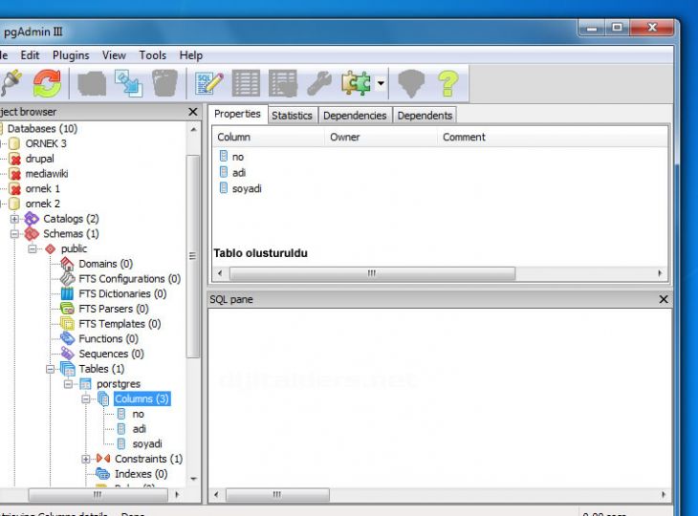Collapse the porstgres table node

click(68, 384)
